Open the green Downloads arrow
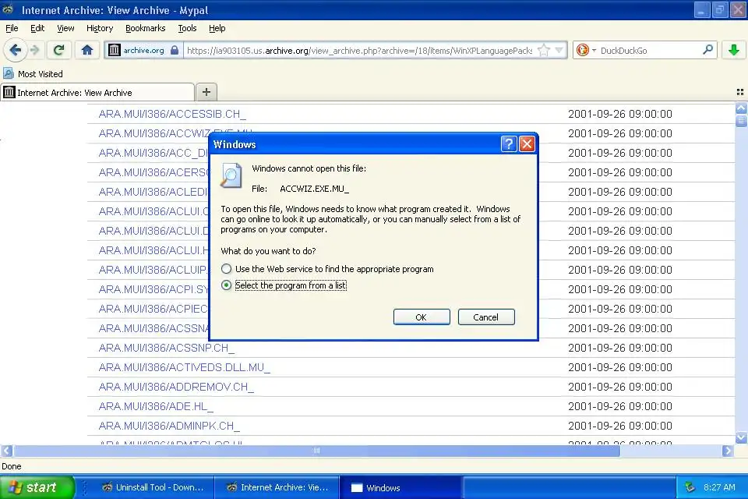The width and height of the screenshot is (748, 499). tap(734, 50)
